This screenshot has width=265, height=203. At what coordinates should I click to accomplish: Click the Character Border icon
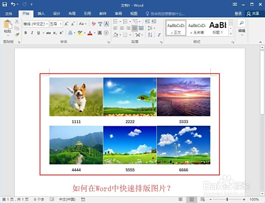(107, 24)
